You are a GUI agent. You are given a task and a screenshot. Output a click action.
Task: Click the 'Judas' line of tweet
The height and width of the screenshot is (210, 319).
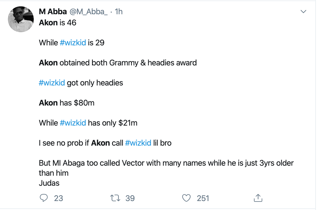49,183
